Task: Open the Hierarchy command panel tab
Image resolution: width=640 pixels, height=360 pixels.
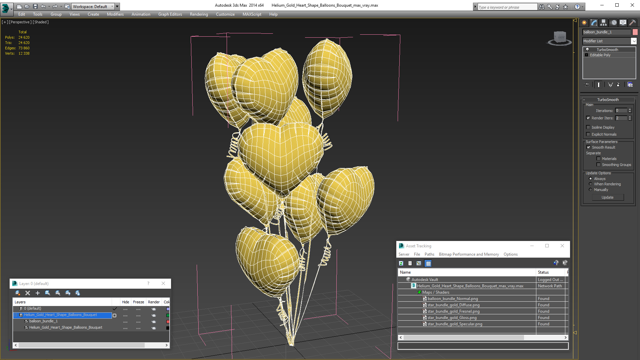Action: [x=603, y=23]
